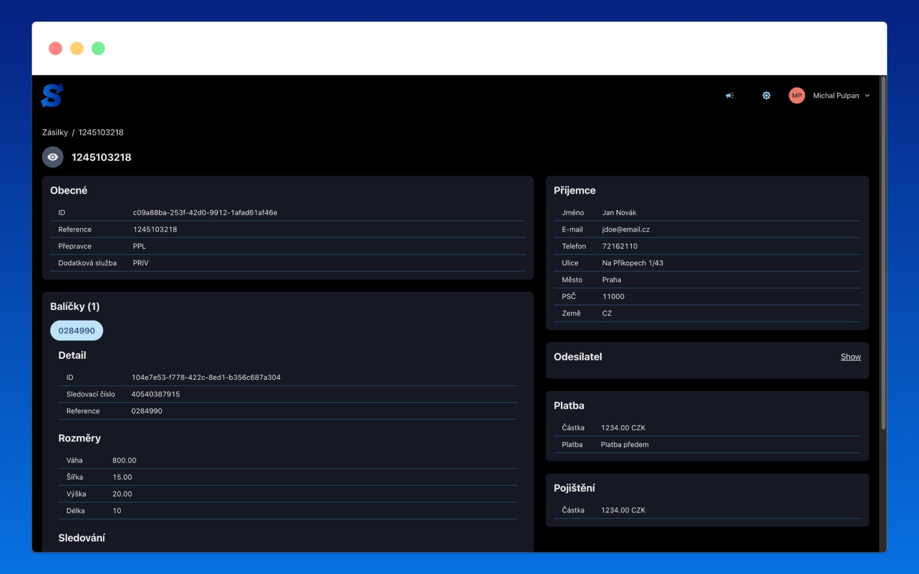Click the green maximize window dot
Screen dimensions: 919x574
coord(98,48)
